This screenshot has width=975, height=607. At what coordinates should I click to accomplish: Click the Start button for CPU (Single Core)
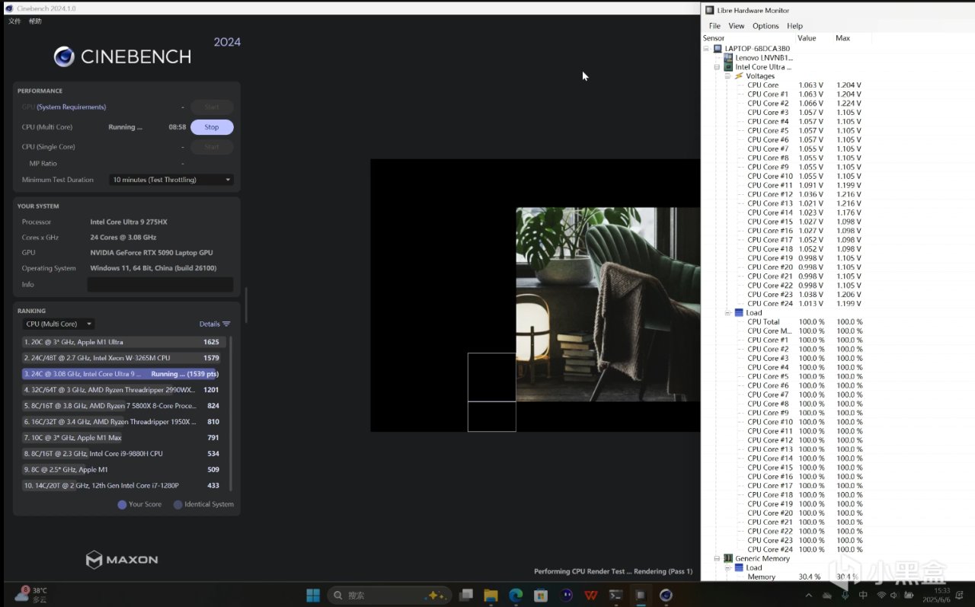212,147
